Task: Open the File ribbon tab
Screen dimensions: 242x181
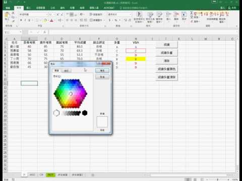Action: [8, 8]
